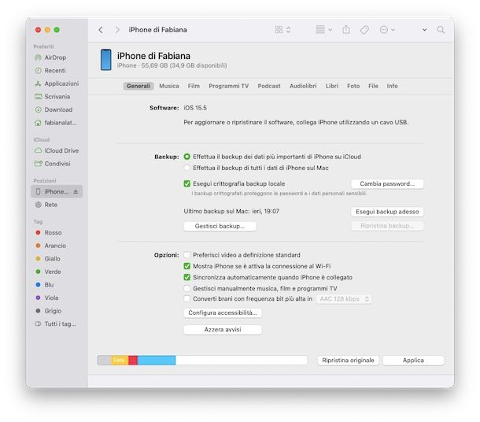Switch Finder view with the grid icon
Image resolution: width=480 pixels, height=422 pixels.
pyautogui.click(x=279, y=30)
